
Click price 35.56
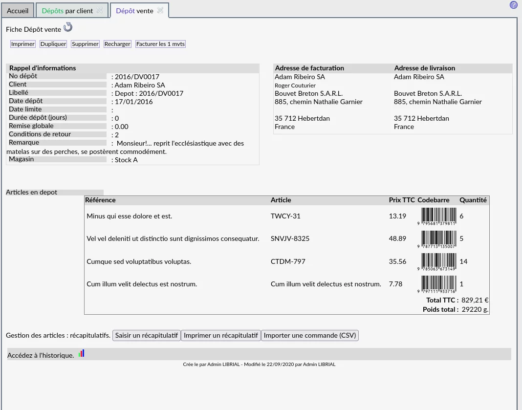pyautogui.click(x=397, y=261)
